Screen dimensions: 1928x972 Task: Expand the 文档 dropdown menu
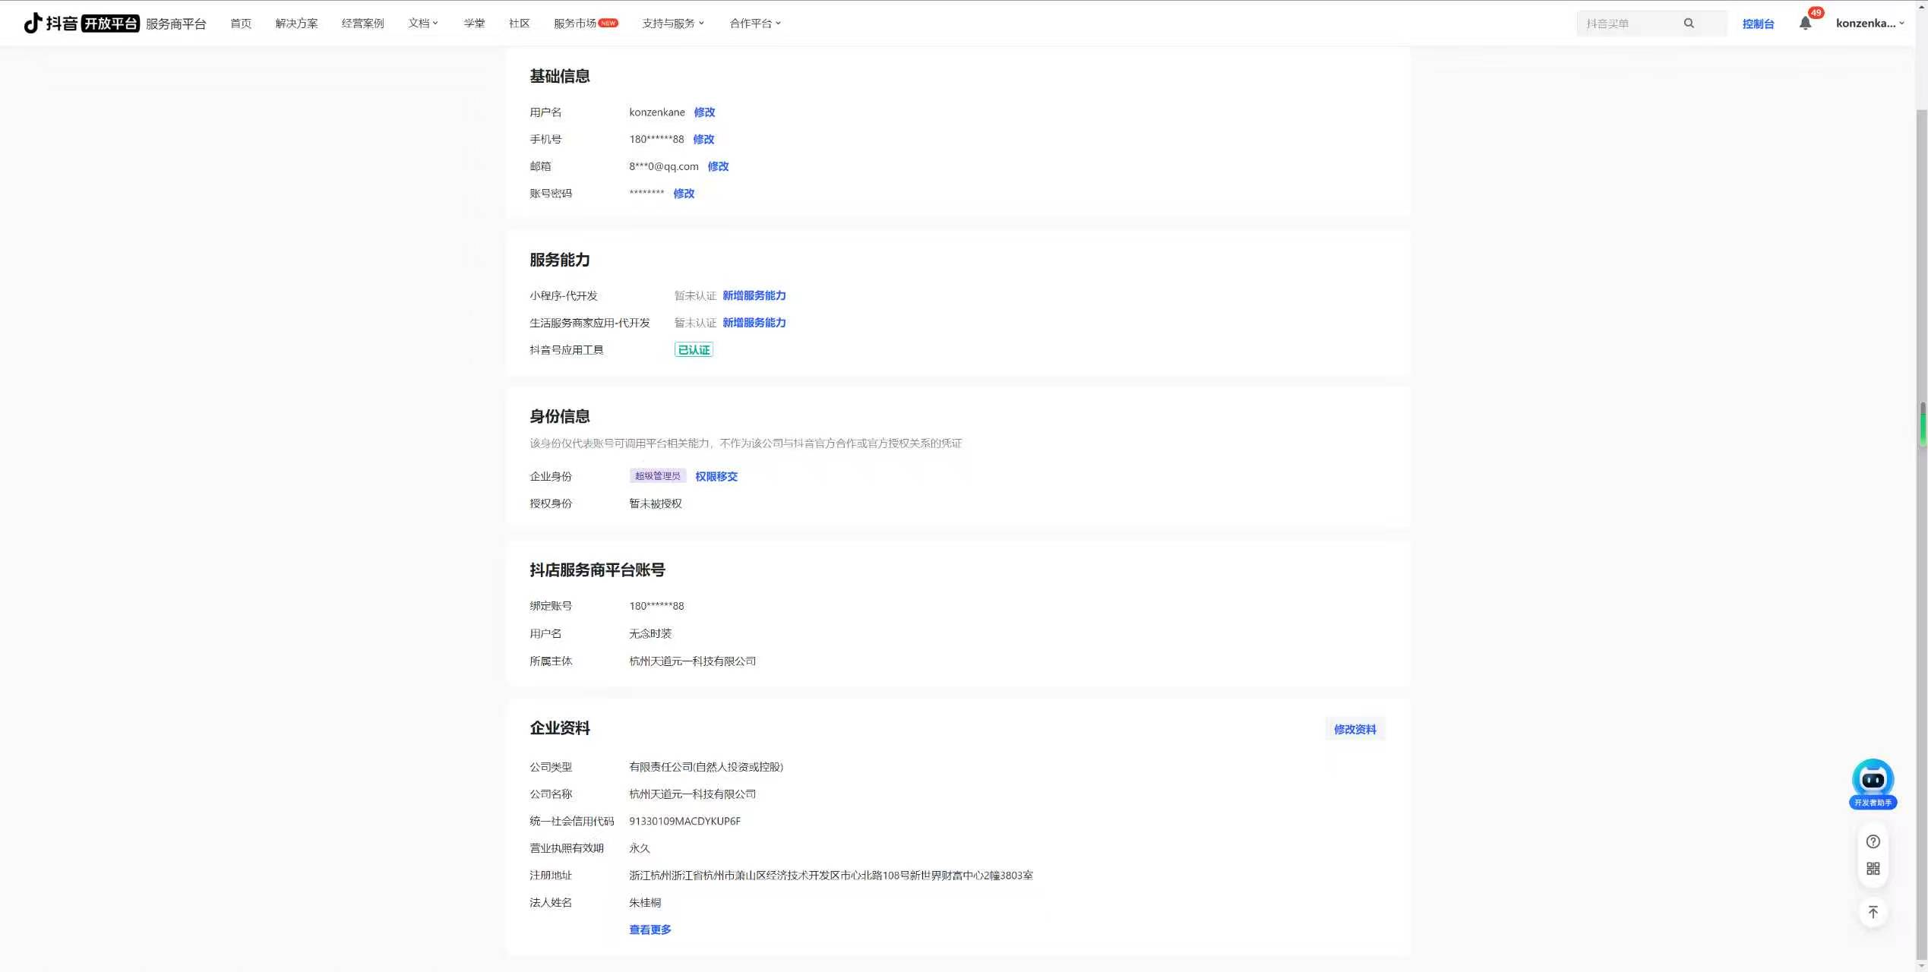(x=423, y=24)
